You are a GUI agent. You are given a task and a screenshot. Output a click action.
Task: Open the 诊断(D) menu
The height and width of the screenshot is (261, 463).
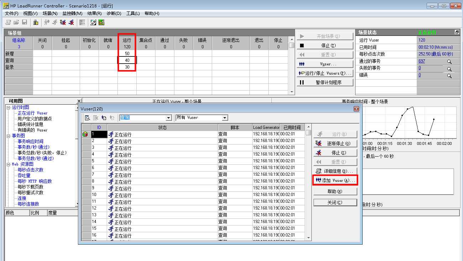point(114,13)
